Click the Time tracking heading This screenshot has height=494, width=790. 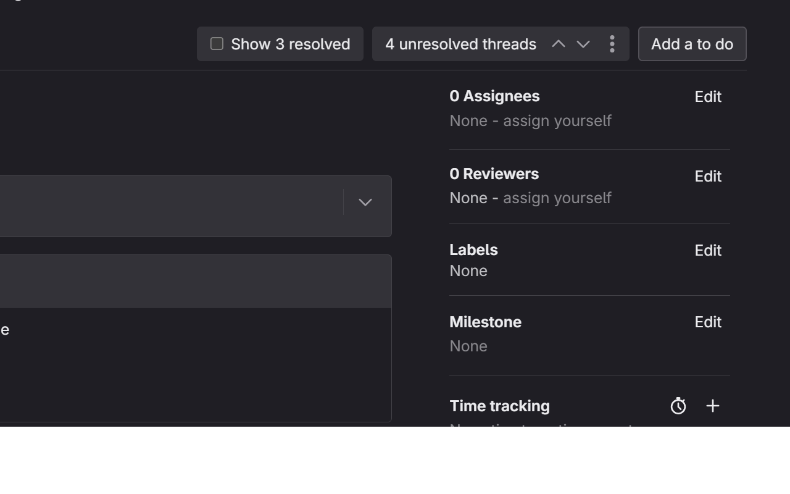pos(499,406)
